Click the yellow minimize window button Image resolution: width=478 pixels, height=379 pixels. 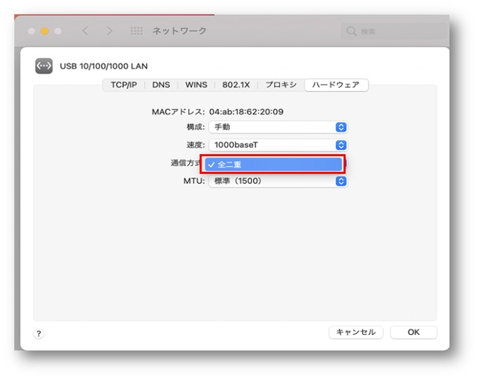[45, 31]
